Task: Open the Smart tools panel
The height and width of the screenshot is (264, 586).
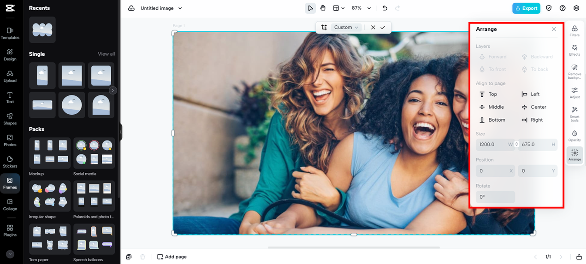Action: (574, 114)
